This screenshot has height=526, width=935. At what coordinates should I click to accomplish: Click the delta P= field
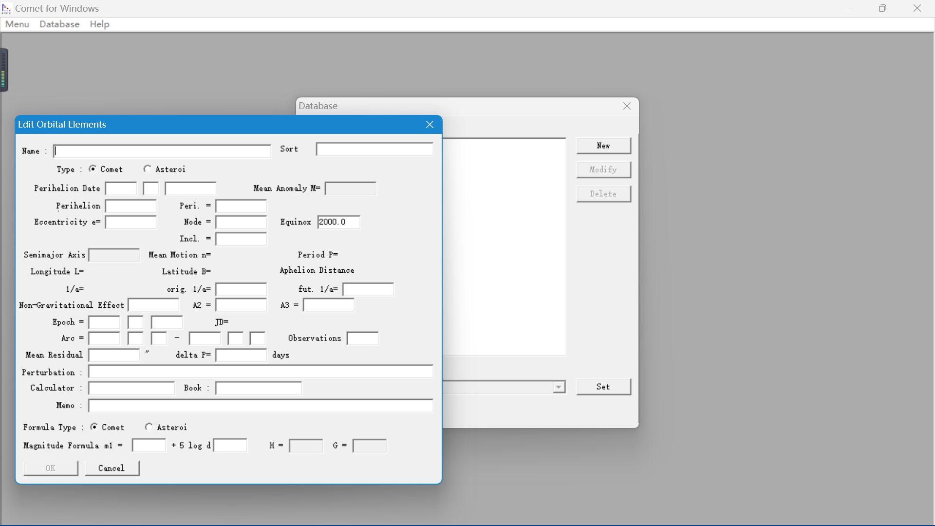(241, 355)
